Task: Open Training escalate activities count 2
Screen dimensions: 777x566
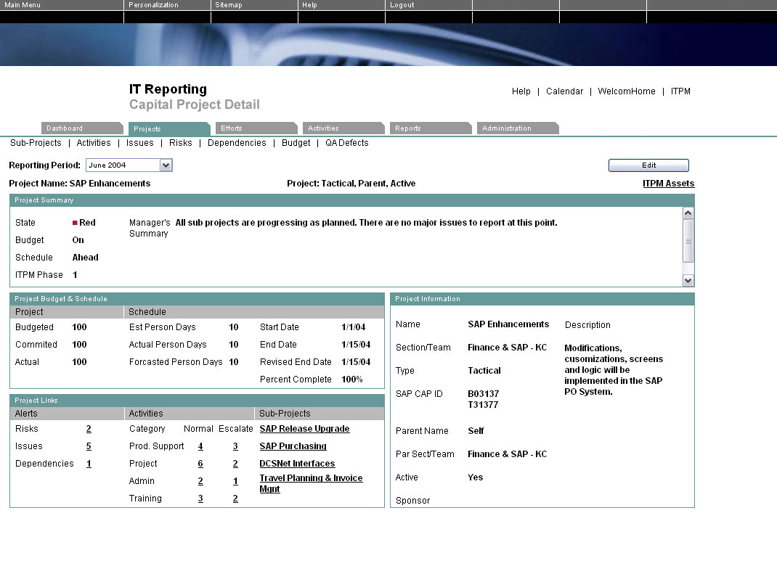Action: coord(235,499)
